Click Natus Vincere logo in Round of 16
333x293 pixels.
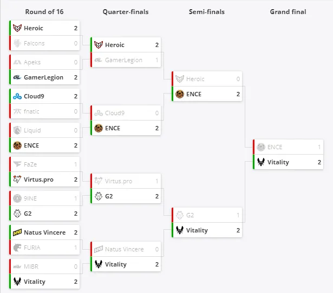(17, 232)
